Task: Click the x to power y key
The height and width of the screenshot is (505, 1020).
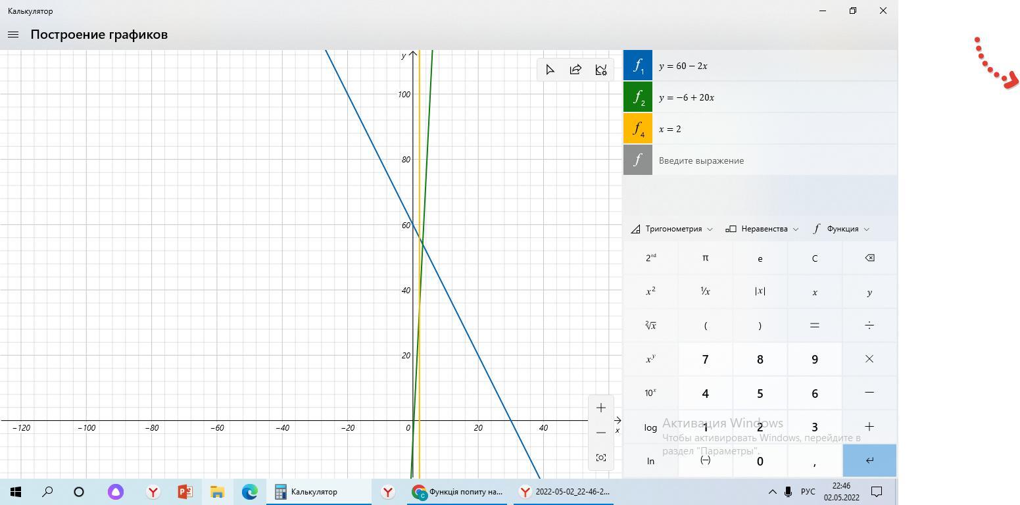Action: (x=650, y=359)
